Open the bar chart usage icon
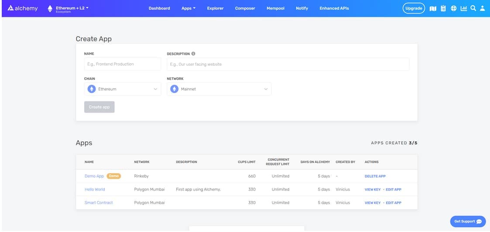The width and height of the screenshot is (490, 232). (x=463, y=8)
